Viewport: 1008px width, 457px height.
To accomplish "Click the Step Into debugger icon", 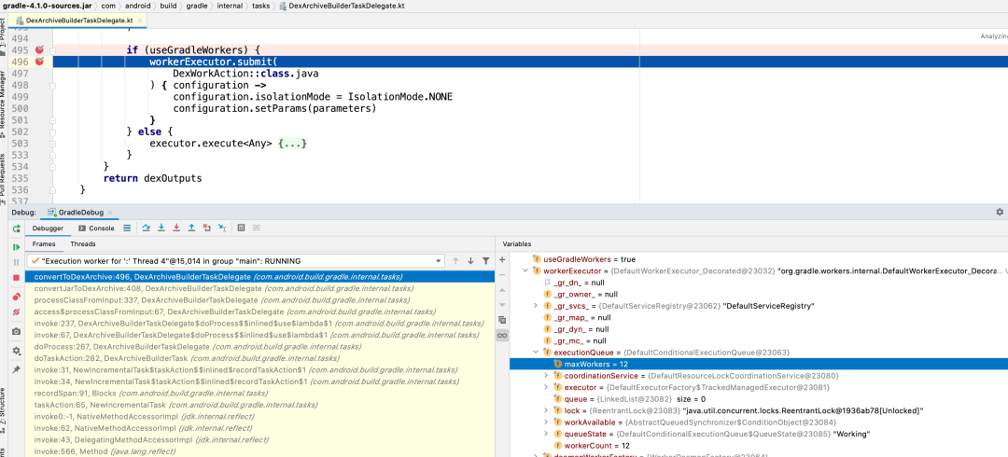I will pos(161,228).
